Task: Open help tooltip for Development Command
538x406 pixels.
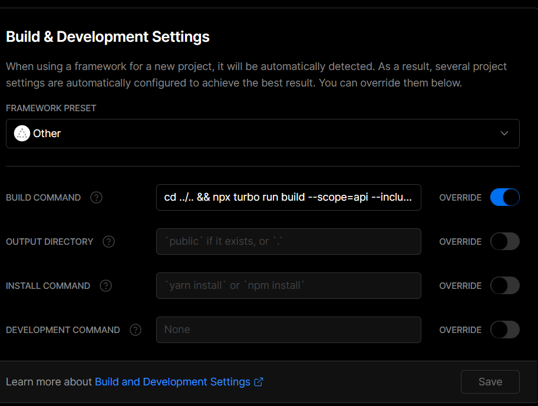Action: point(136,330)
